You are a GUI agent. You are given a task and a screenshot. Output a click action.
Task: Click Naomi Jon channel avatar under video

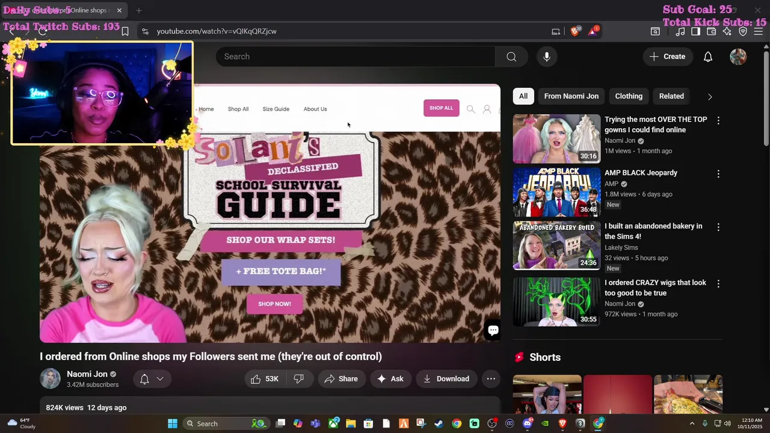(50, 379)
